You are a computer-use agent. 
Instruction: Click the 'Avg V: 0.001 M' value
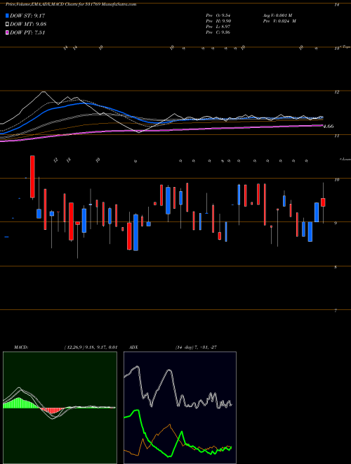coord(277,15)
